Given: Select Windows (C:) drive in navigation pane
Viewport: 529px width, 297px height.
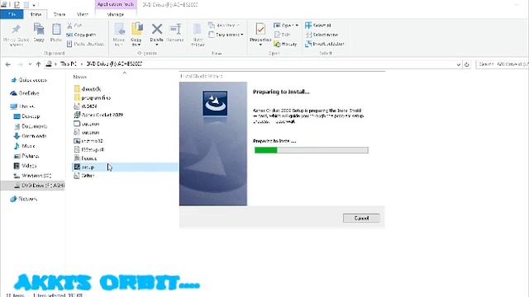Looking at the screenshot, I should pyautogui.click(x=32, y=176).
